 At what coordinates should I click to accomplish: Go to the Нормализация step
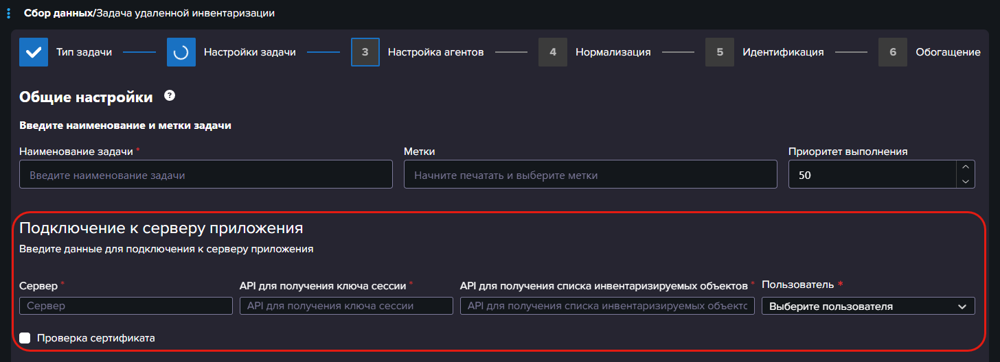click(613, 52)
